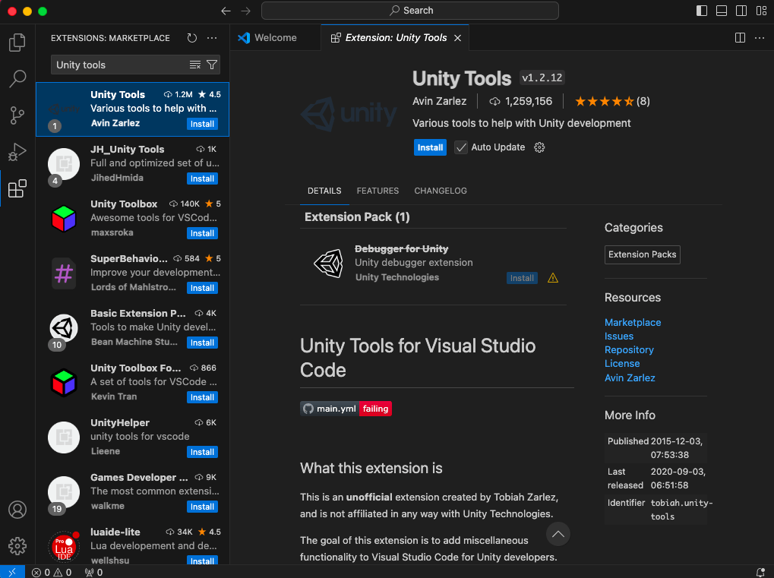The height and width of the screenshot is (578, 774).
Task: Open the Accounts menu icon
Action: tap(17, 510)
